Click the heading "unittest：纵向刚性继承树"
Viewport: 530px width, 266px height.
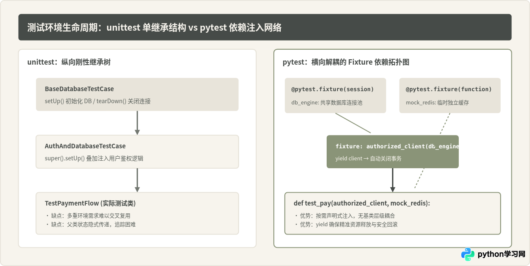point(69,62)
